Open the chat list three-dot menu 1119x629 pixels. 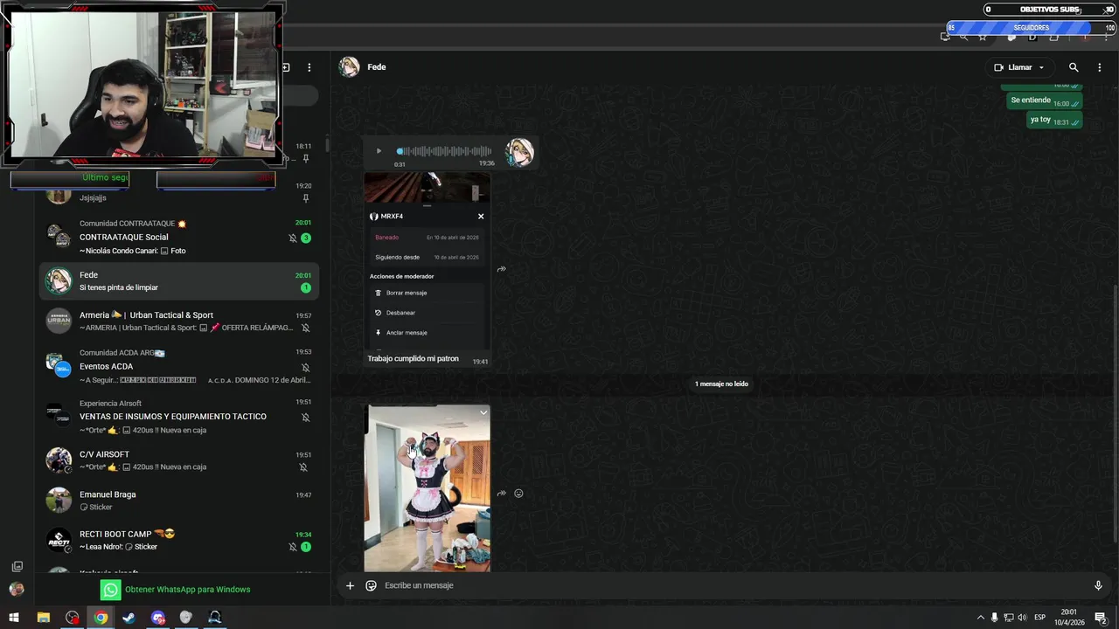[x=309, y=67]
